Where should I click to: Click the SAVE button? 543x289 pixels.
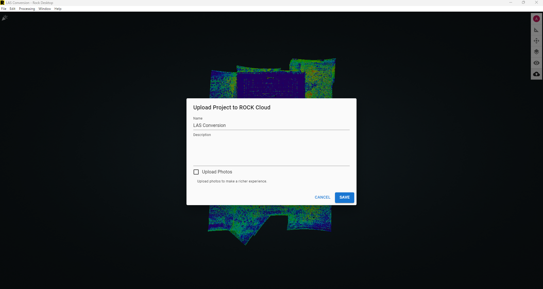pos(344,197)
